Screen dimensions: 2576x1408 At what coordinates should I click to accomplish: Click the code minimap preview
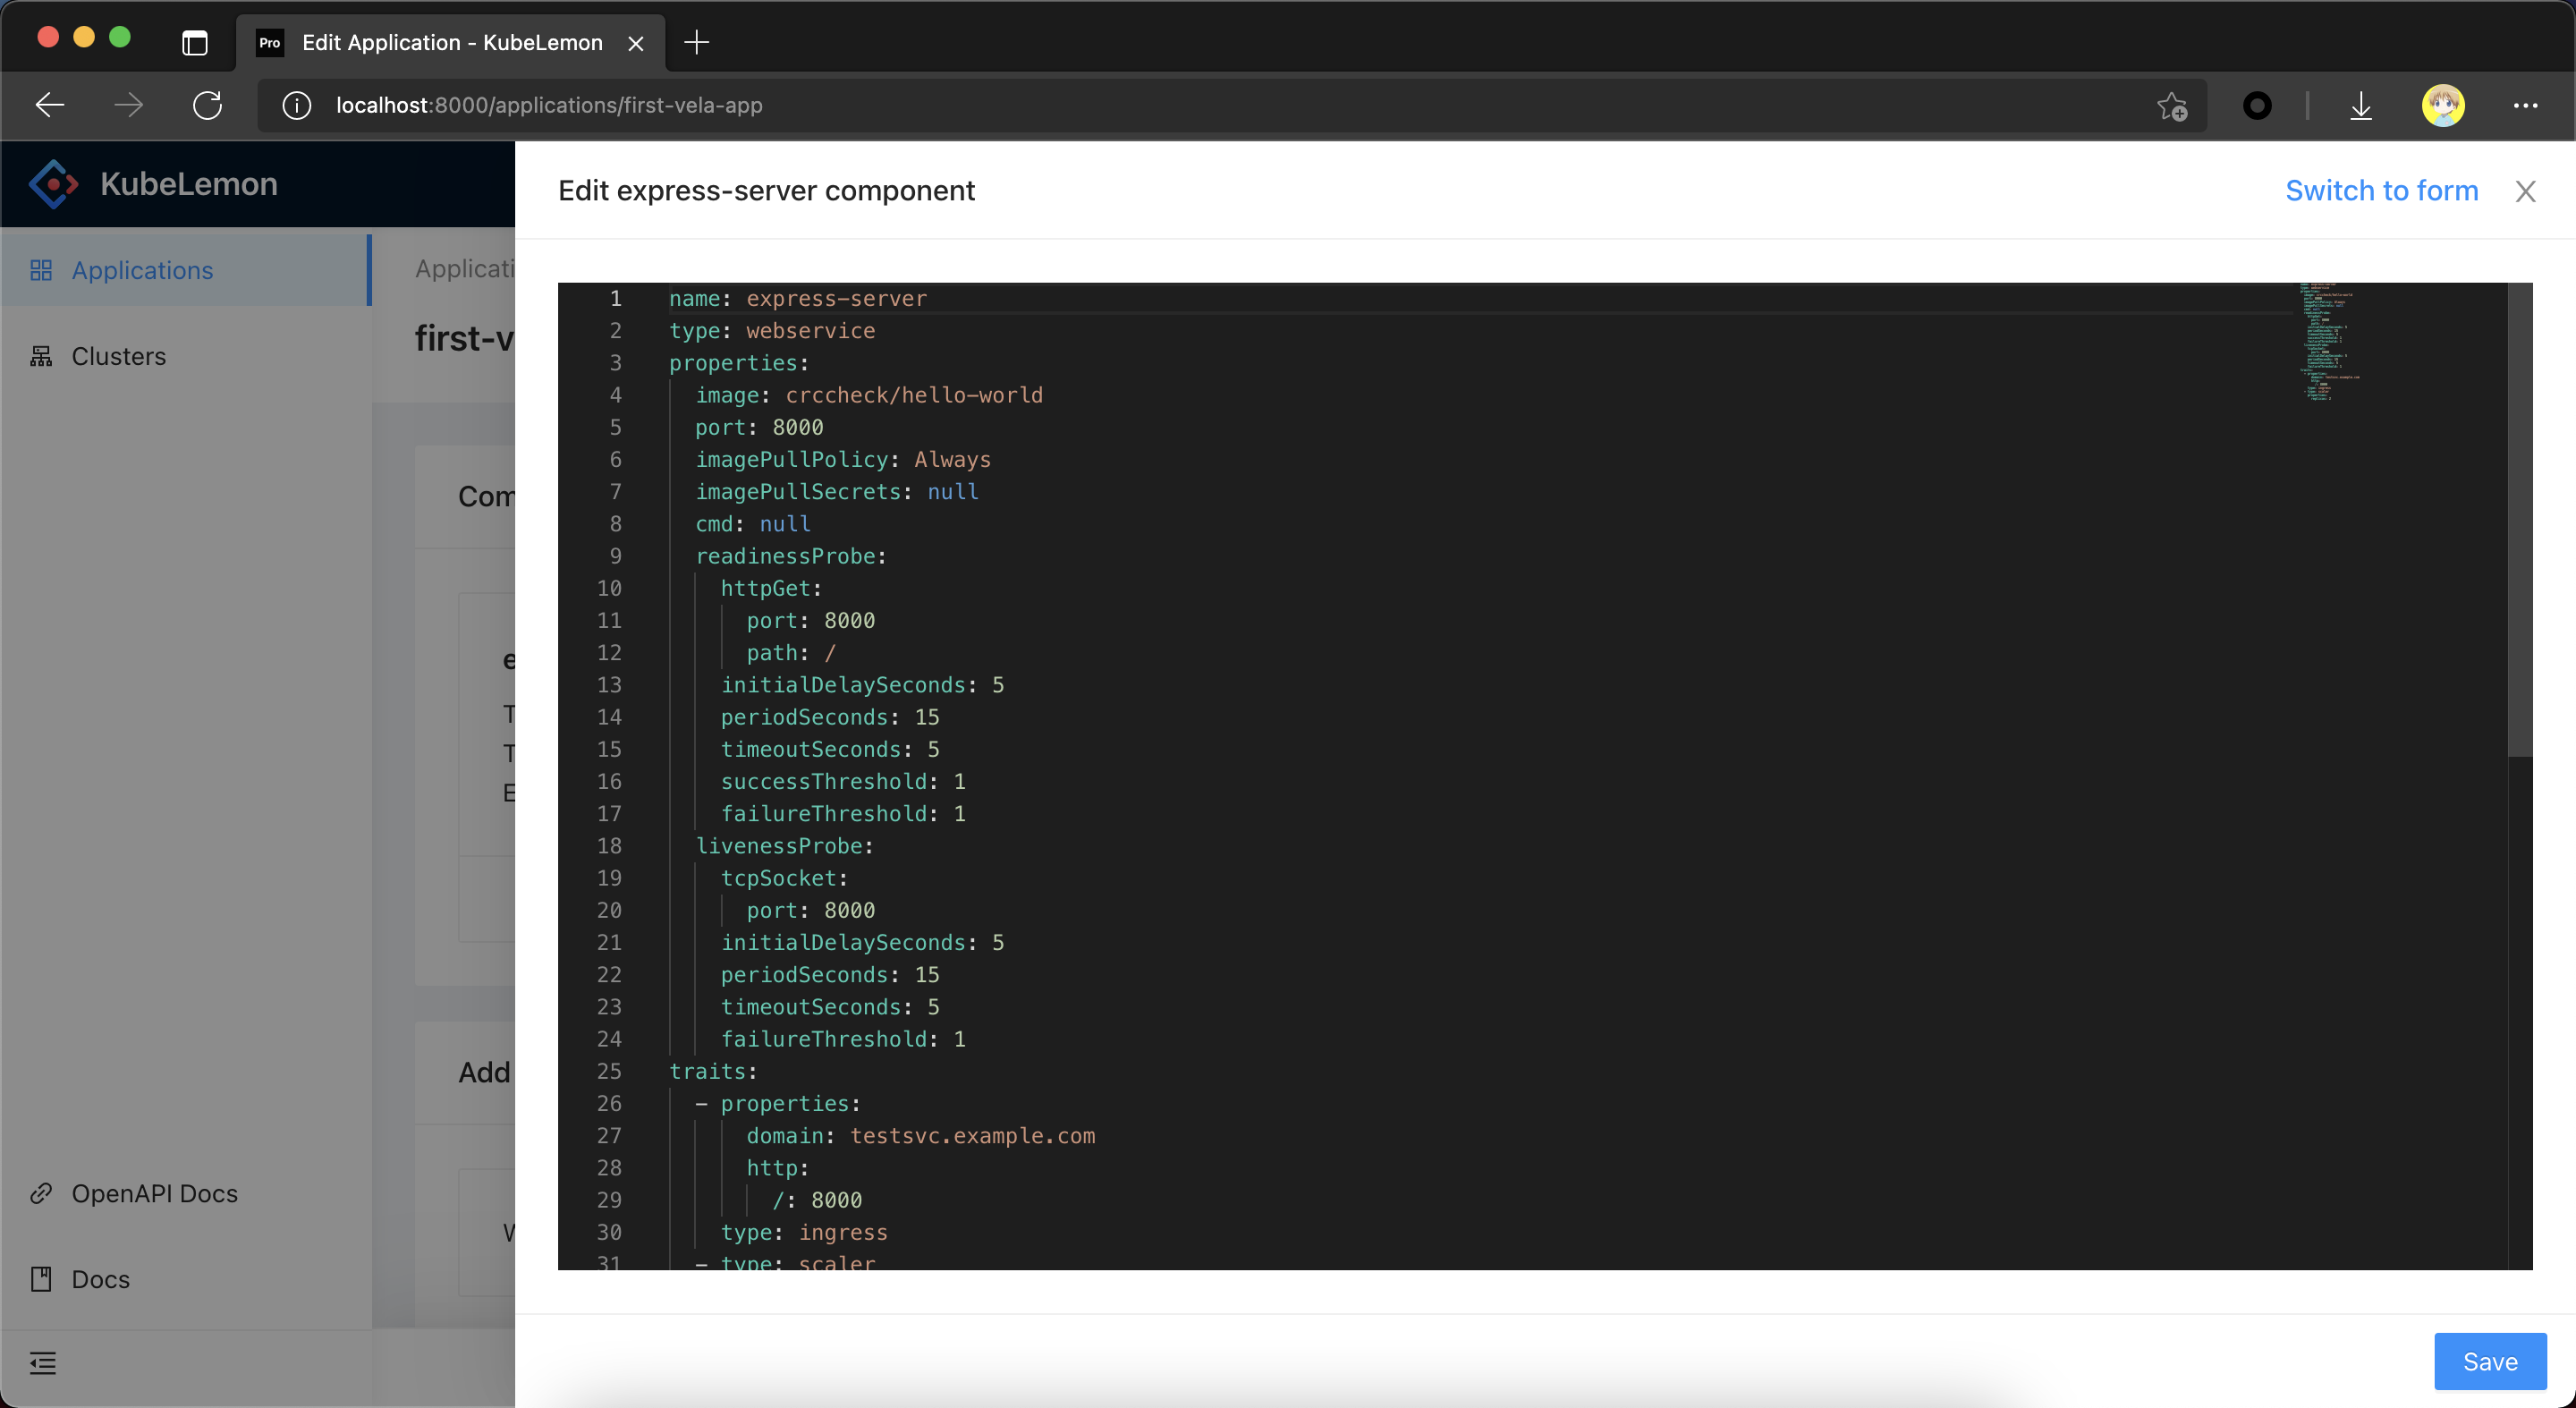click(2330, 342)
